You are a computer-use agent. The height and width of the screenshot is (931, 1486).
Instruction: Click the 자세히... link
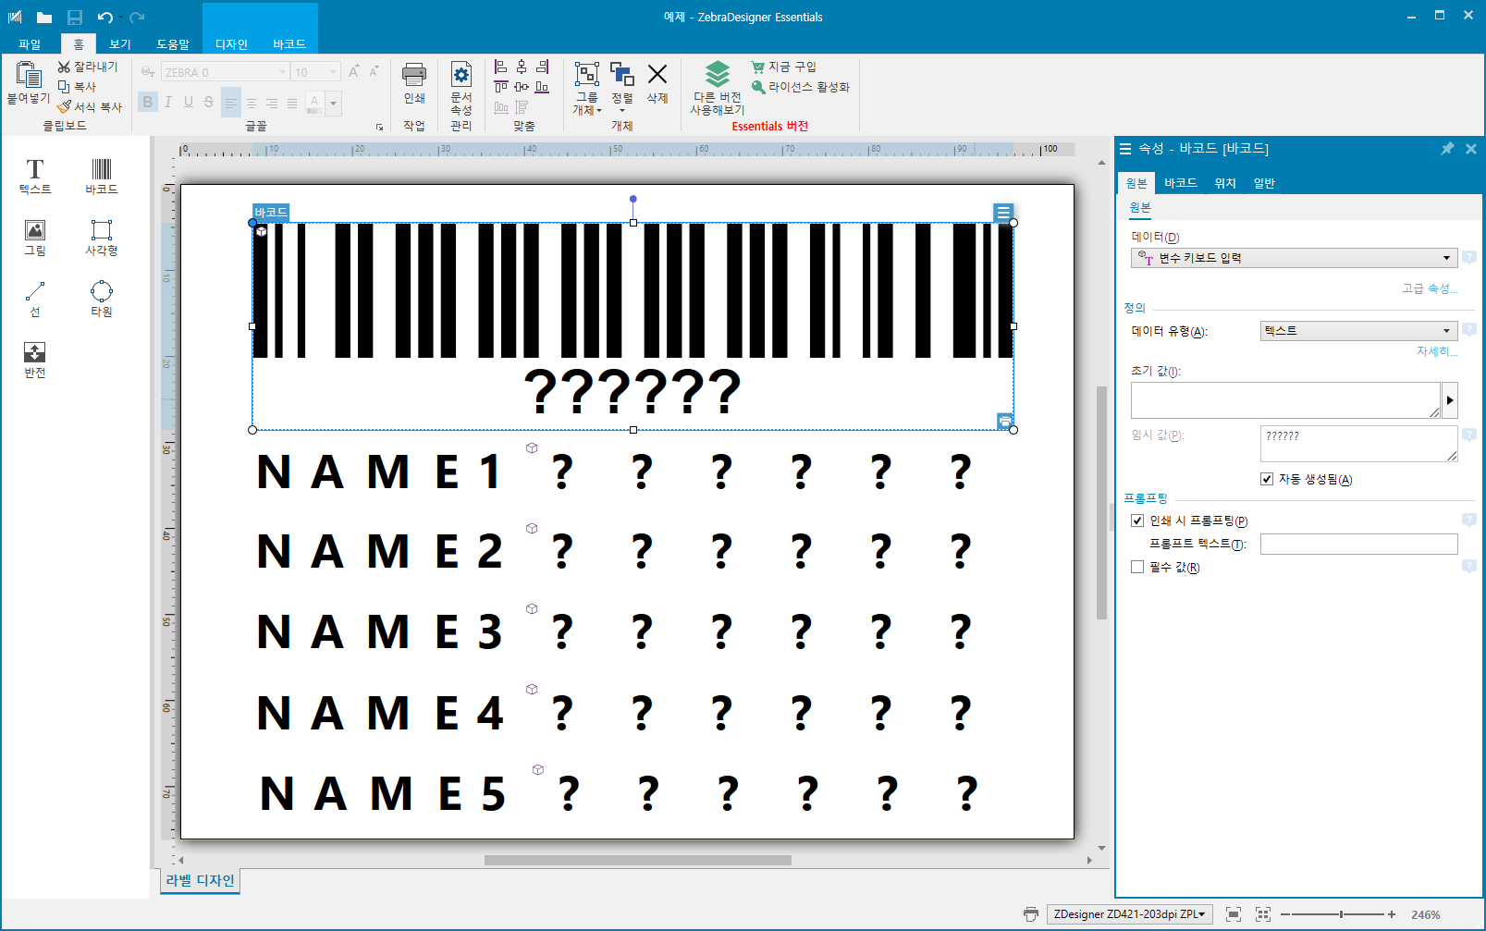coord(1437,351)
